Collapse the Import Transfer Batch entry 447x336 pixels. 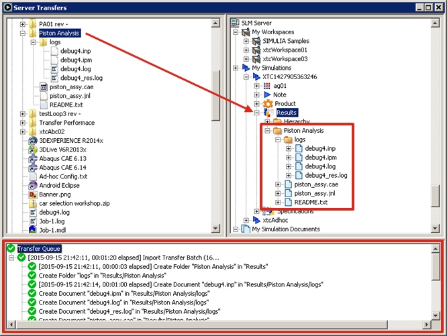(11, 258)
